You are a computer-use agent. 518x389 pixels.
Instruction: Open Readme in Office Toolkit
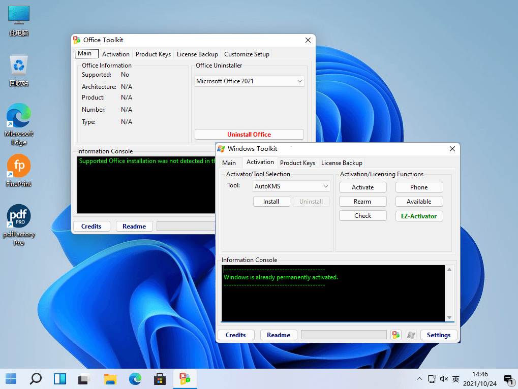click(x=134, y=226)
